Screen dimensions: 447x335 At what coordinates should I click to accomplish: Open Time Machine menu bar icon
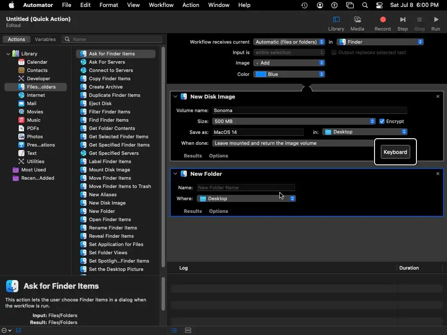[x=304, y=5]
